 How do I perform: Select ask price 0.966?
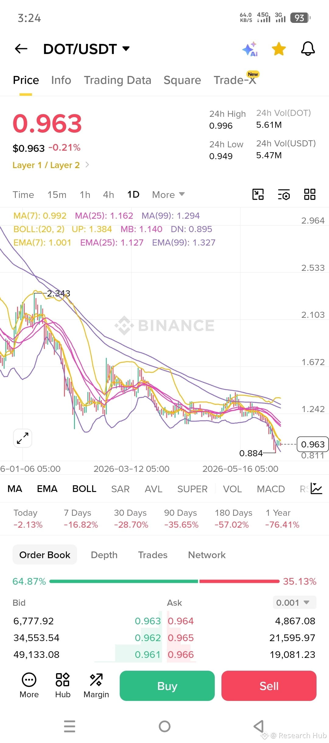[181, 655]
